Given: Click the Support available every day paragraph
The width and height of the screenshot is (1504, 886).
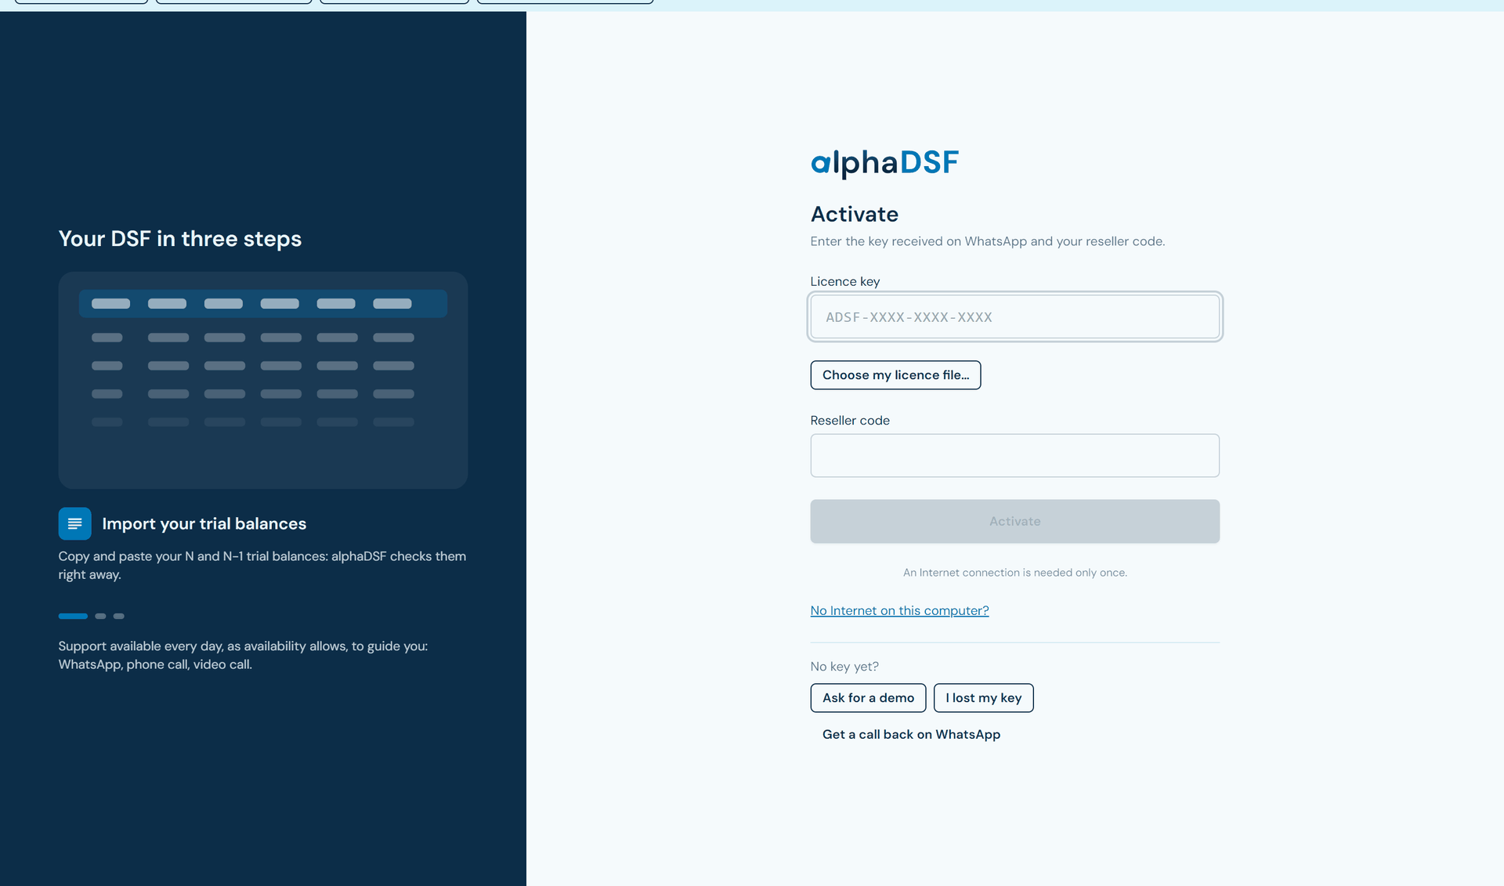Looking at the screenshot, I should [x=243, y=655].
